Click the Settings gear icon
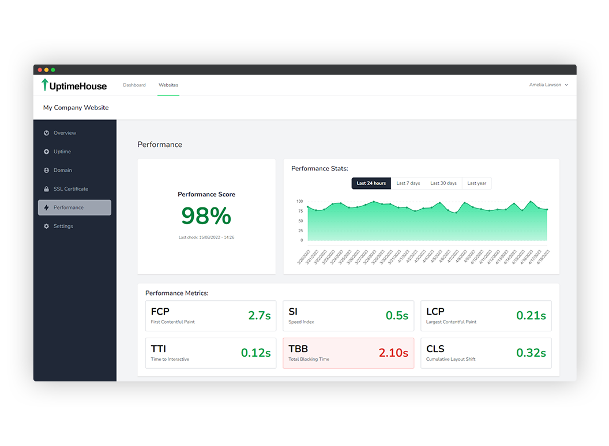Screen dimensions: 609x446 [47, 226]
